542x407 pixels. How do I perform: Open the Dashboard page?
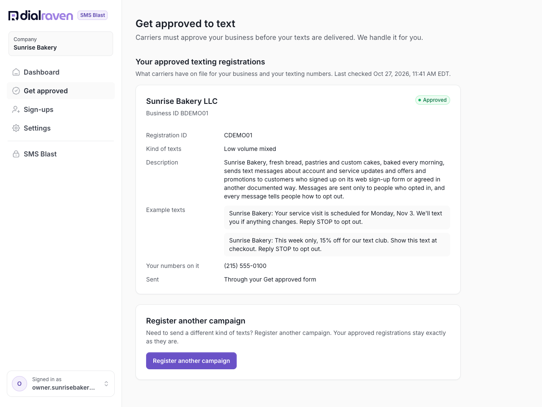pos(61,72)
